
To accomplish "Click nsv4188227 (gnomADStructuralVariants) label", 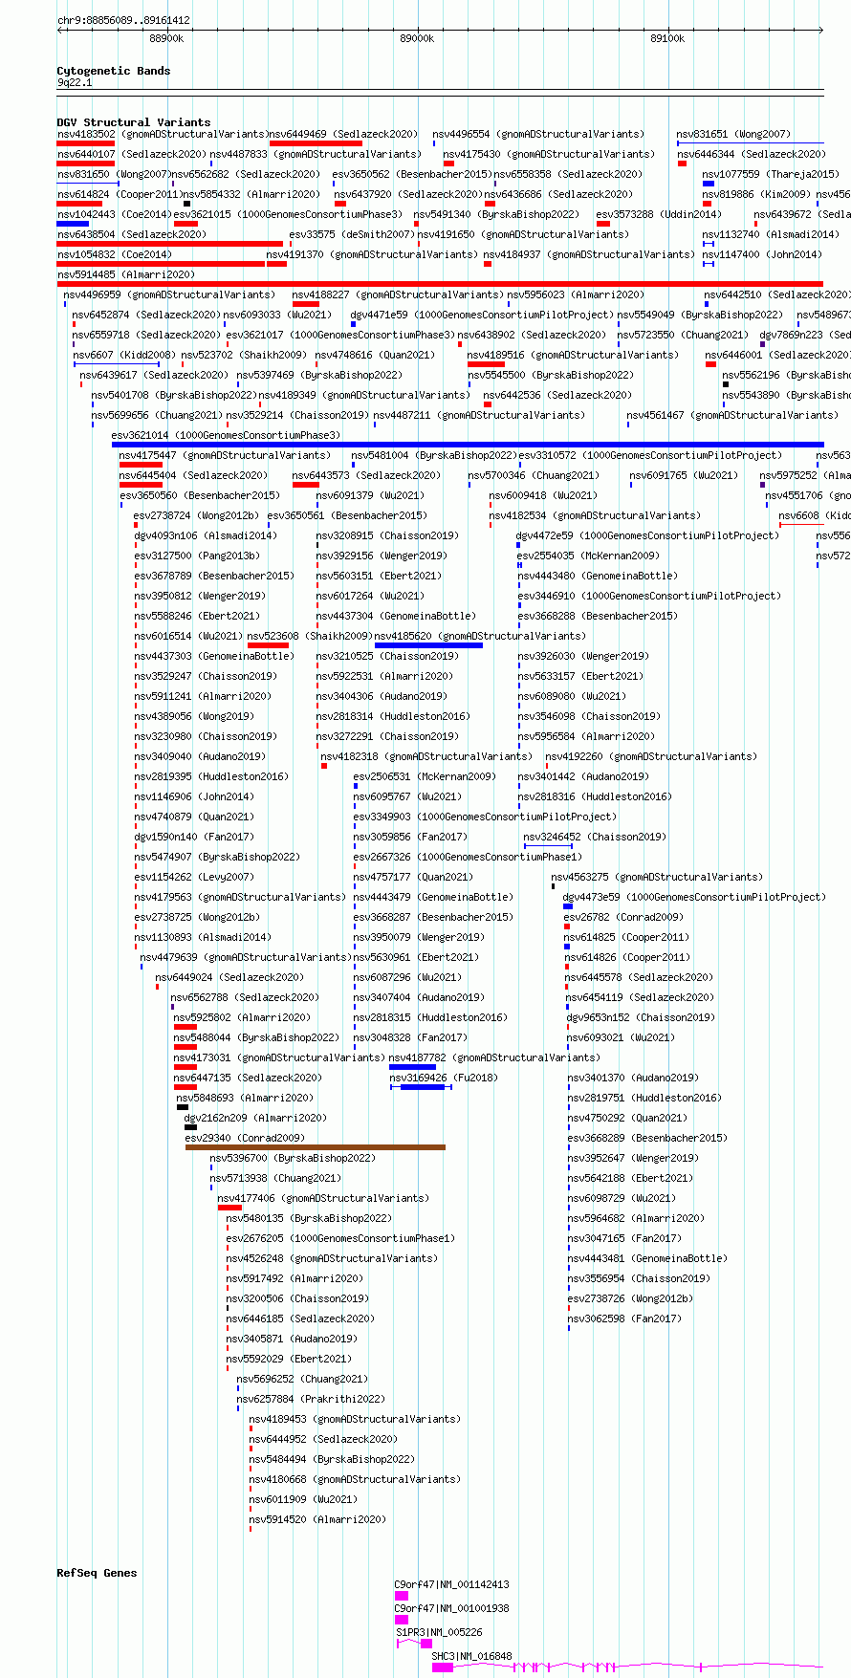I will click(398, 294).
